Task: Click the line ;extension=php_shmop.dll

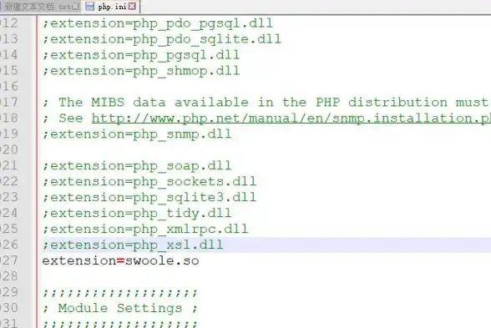Action: (141, 71)
